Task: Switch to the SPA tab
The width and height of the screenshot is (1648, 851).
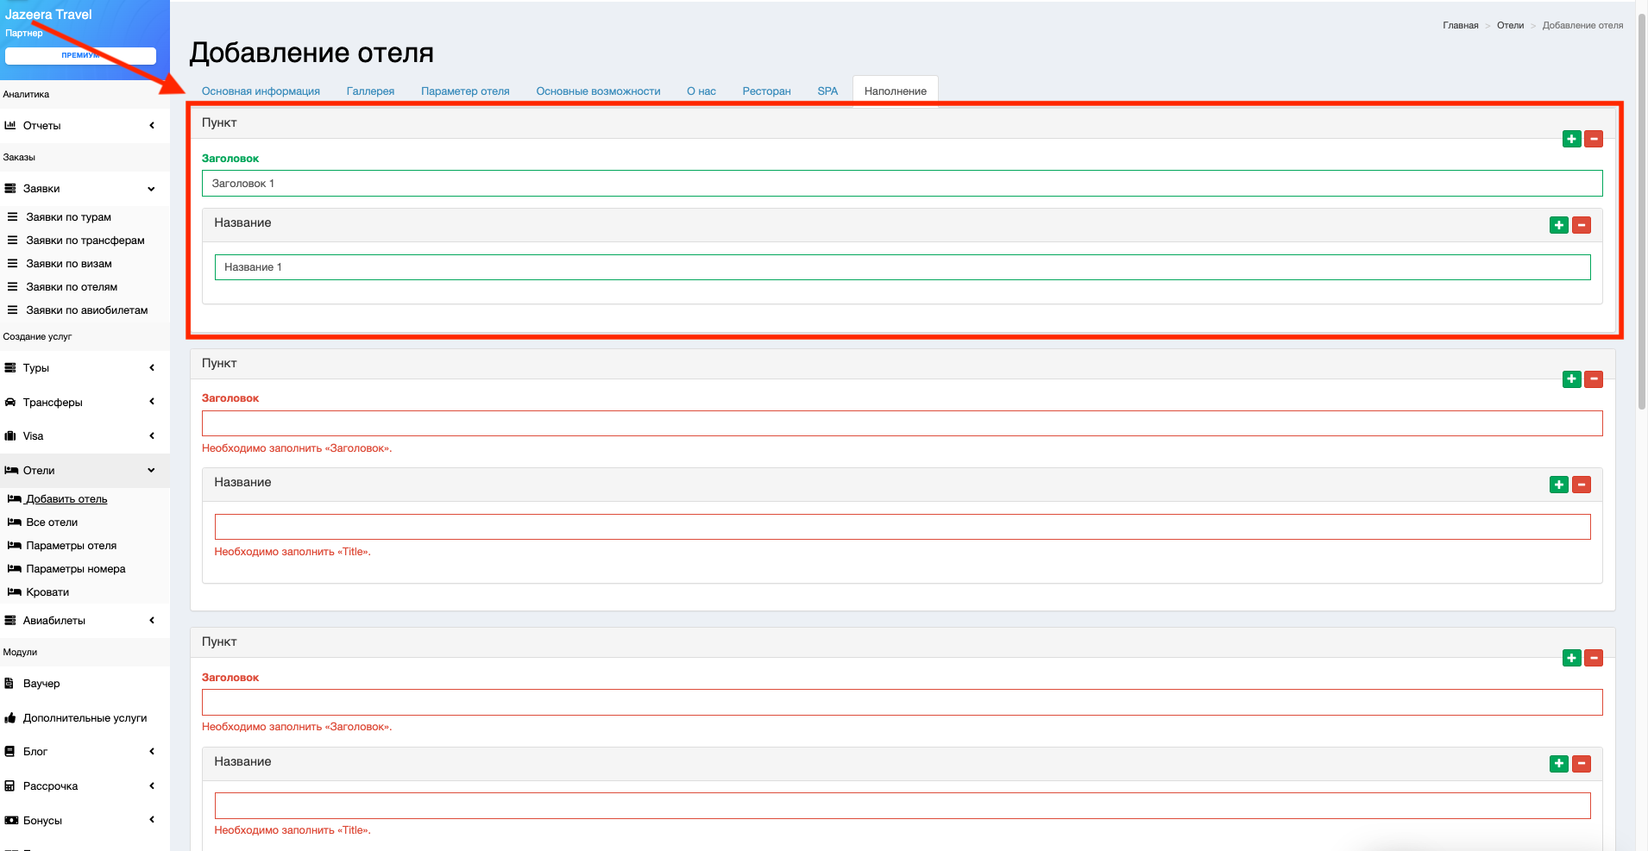Action: point(827,91)
